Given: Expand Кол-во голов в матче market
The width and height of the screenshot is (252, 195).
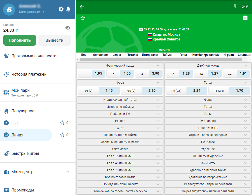Looking at the screenshot, I should (x=120, y=177).
